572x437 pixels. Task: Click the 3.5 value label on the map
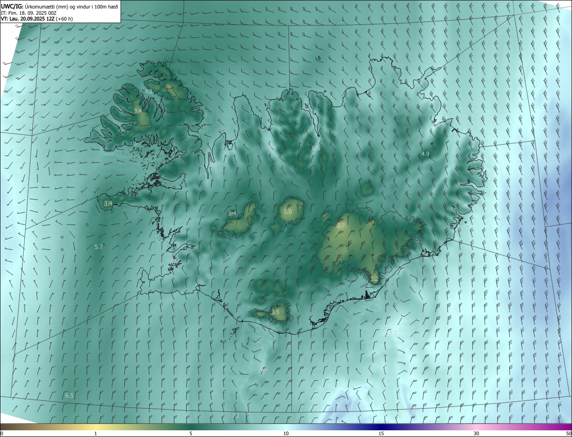pyautogui.click(x=275, y=312)
